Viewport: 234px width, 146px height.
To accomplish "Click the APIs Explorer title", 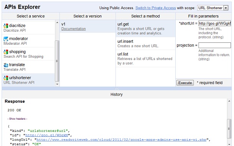I will pyautogui.click(x=22, y=7).
